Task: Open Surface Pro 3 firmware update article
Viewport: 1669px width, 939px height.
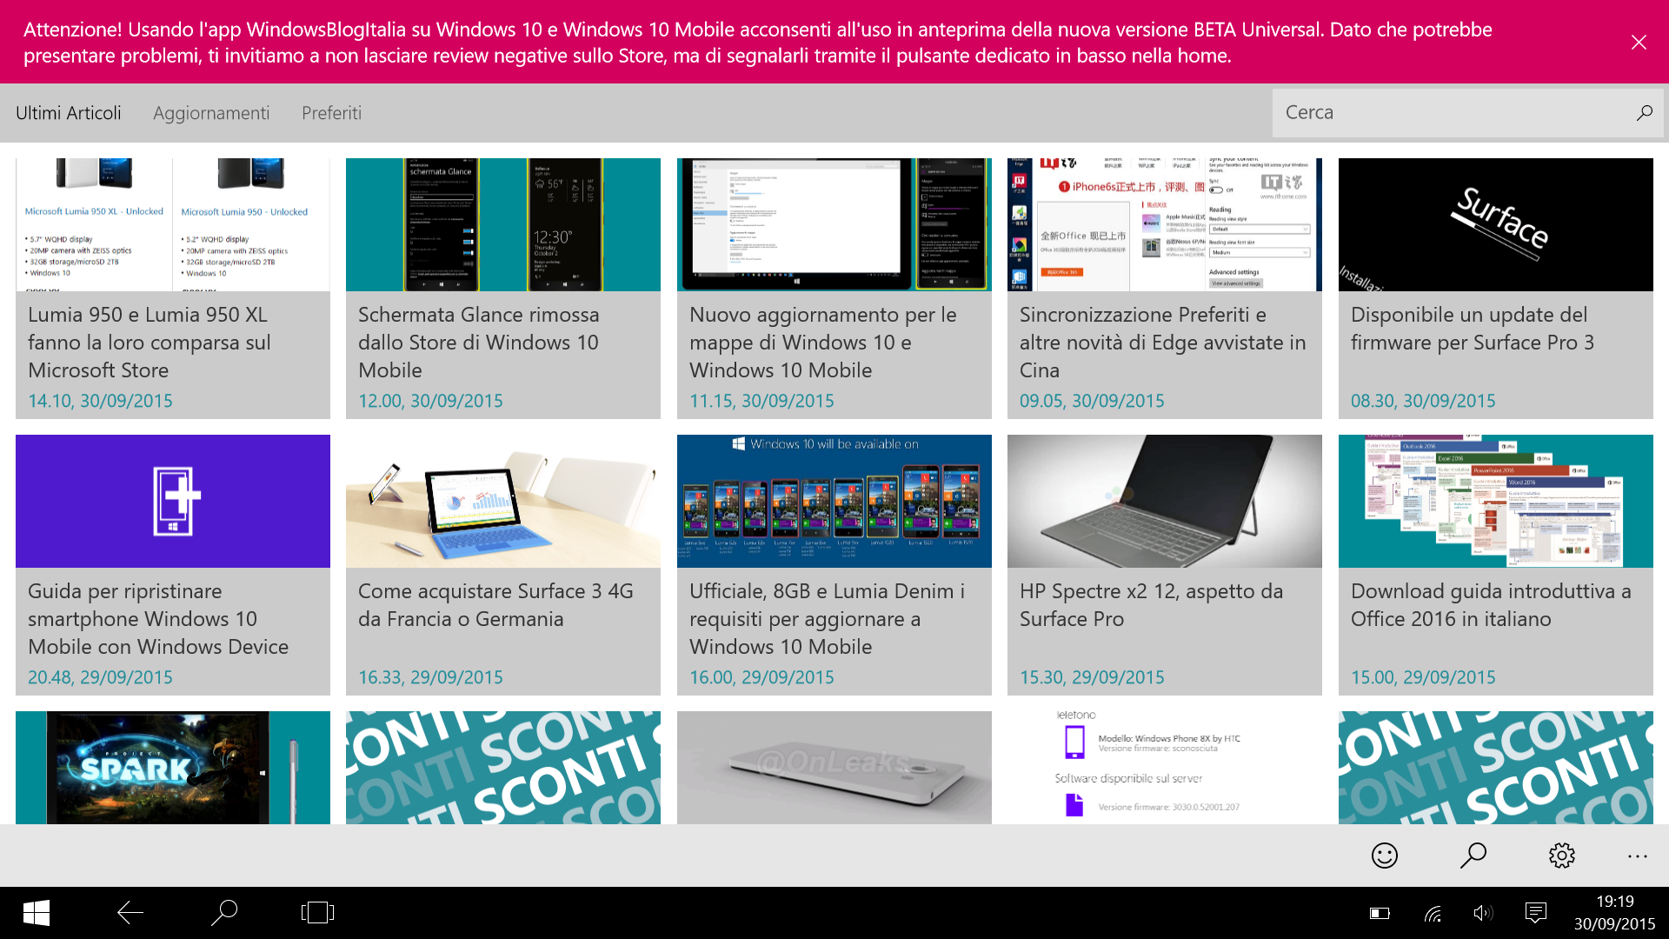Action: click(x=1473, y=329)
